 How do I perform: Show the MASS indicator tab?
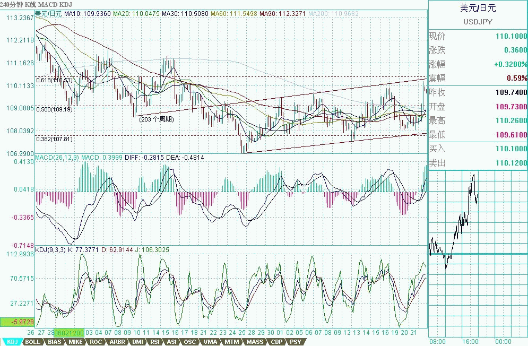point(255,342)
